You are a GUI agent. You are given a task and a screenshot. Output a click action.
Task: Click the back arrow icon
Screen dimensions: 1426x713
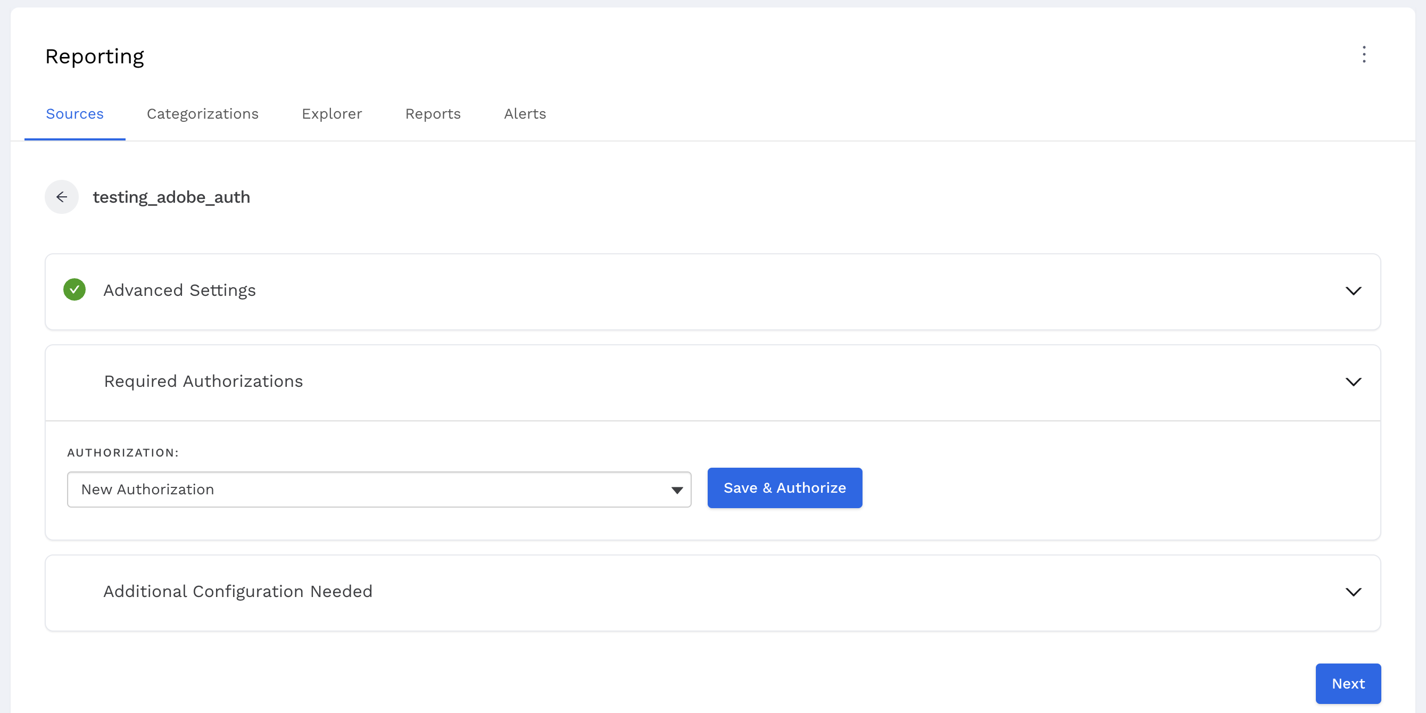(61, 197)
